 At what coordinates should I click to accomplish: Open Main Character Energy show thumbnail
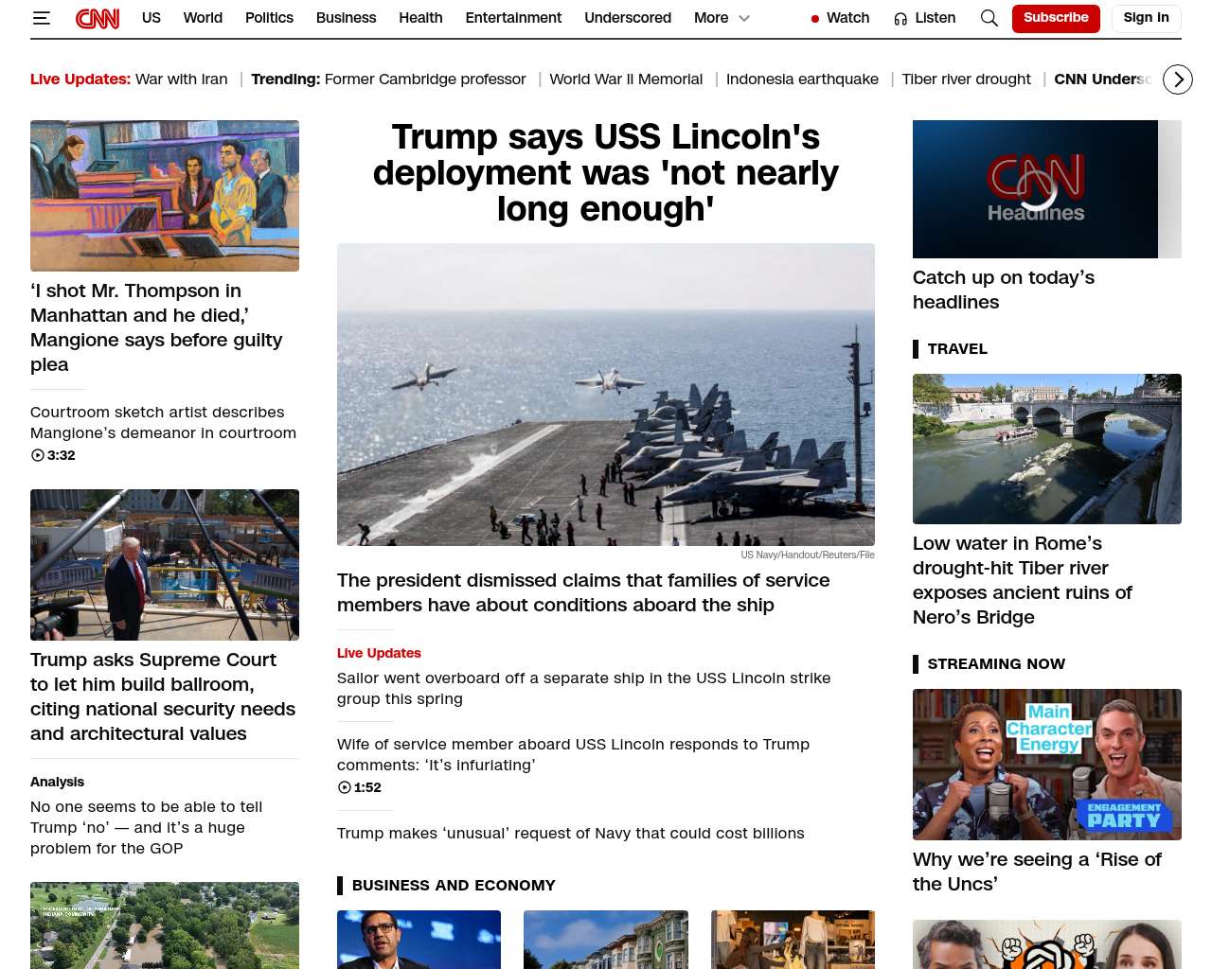tap(1047, 765)
